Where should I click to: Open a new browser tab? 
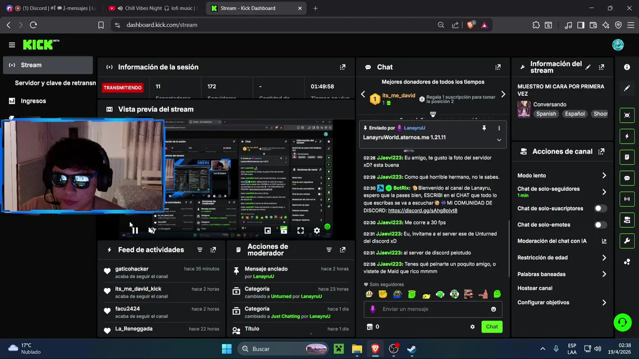(x=315, y=8)
